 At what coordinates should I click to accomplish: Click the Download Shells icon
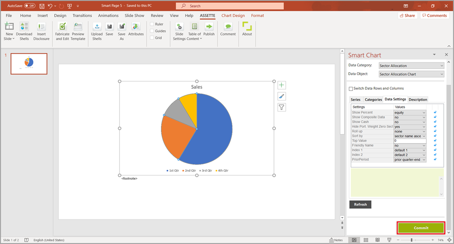click(x=24, y=26)
